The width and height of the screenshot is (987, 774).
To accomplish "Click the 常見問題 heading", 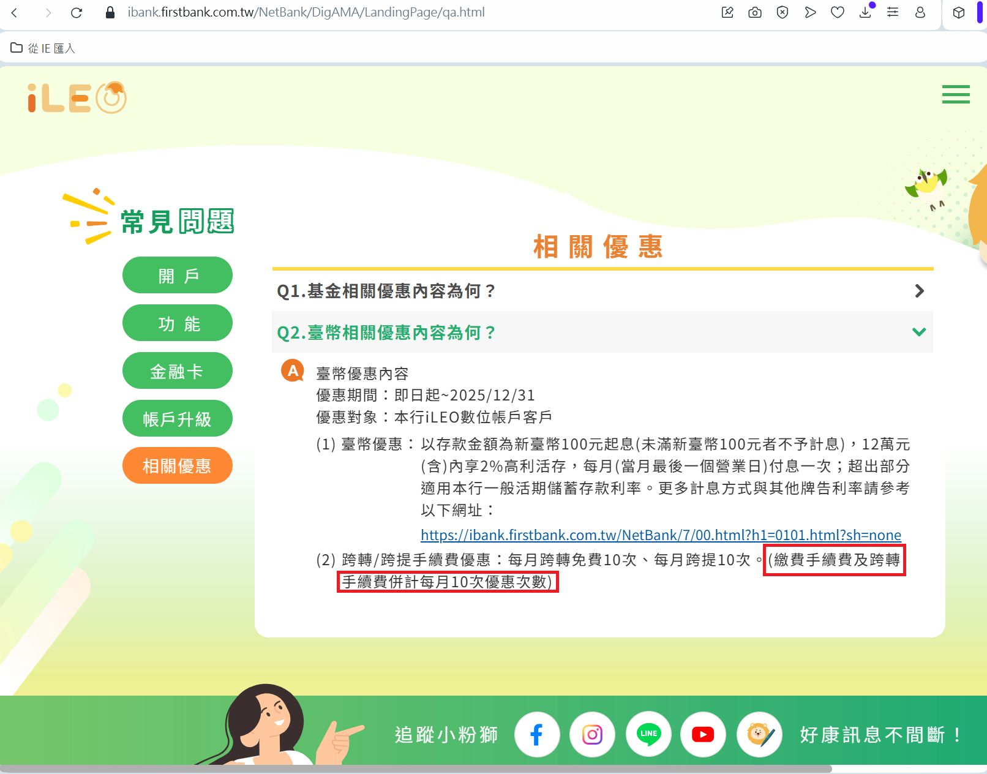I will pyautogui.click(x=177, y=221).
